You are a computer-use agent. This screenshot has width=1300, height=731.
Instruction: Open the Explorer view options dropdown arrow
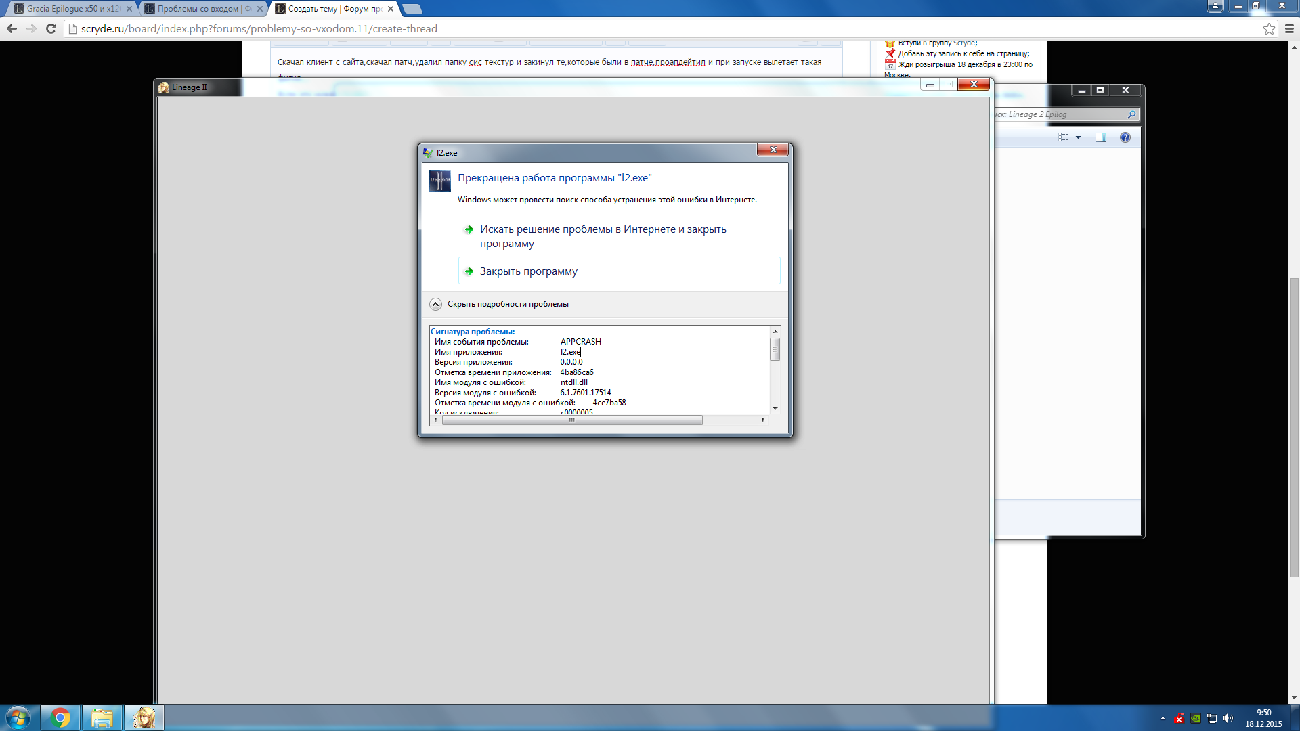point(1079,137)
